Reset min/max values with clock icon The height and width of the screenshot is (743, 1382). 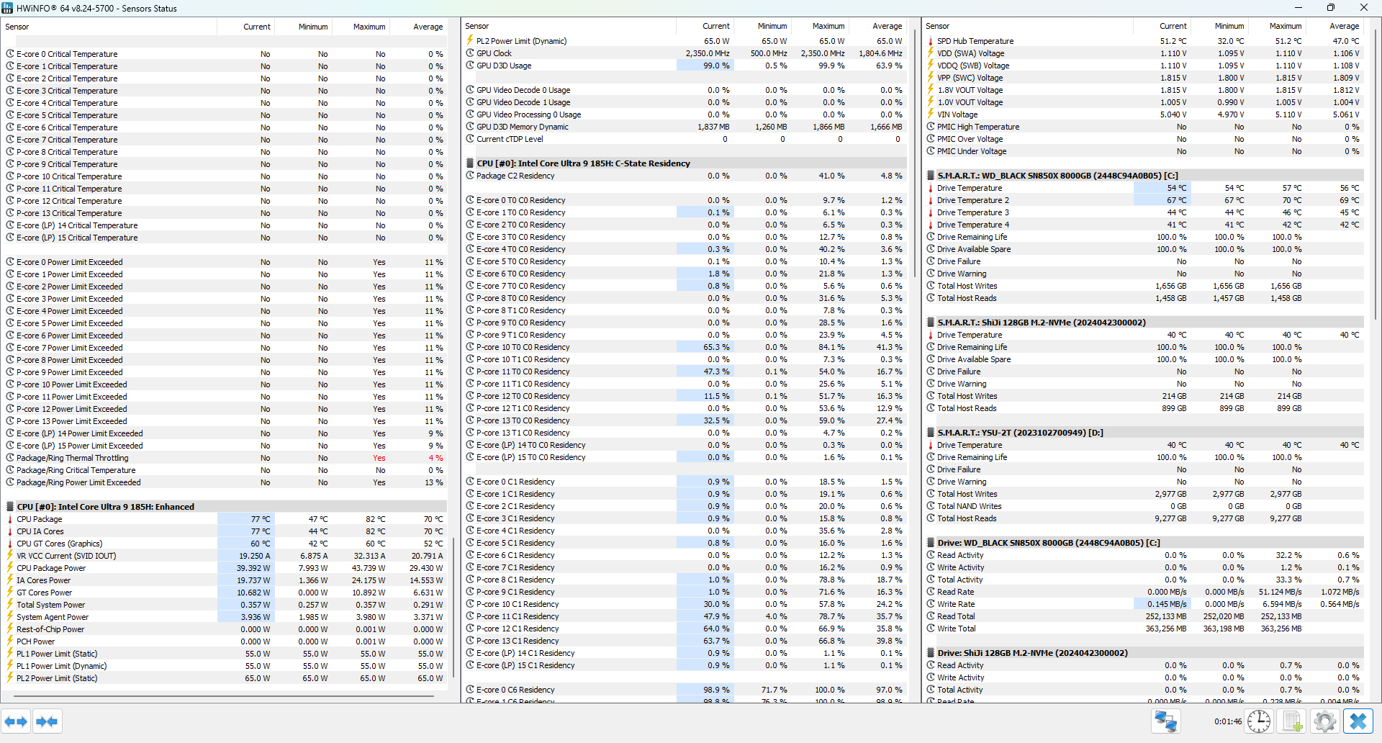1259,721
